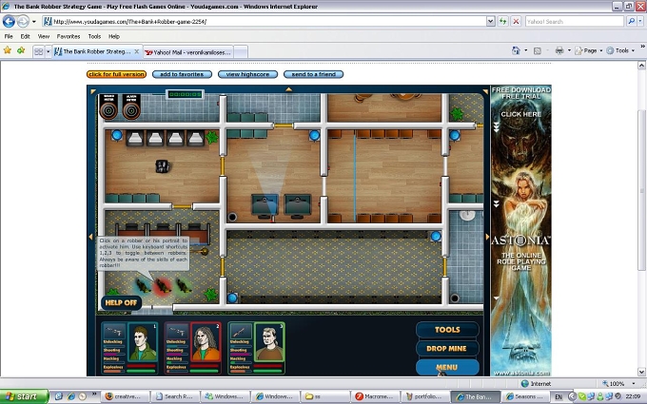The width and height of the screenshot is (647, 404).
Task: Click the 'send to a friend' button
Action: 314,74
